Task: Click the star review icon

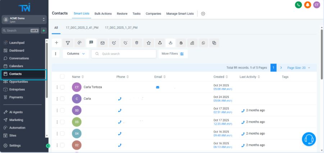Action: click(149, 43)
